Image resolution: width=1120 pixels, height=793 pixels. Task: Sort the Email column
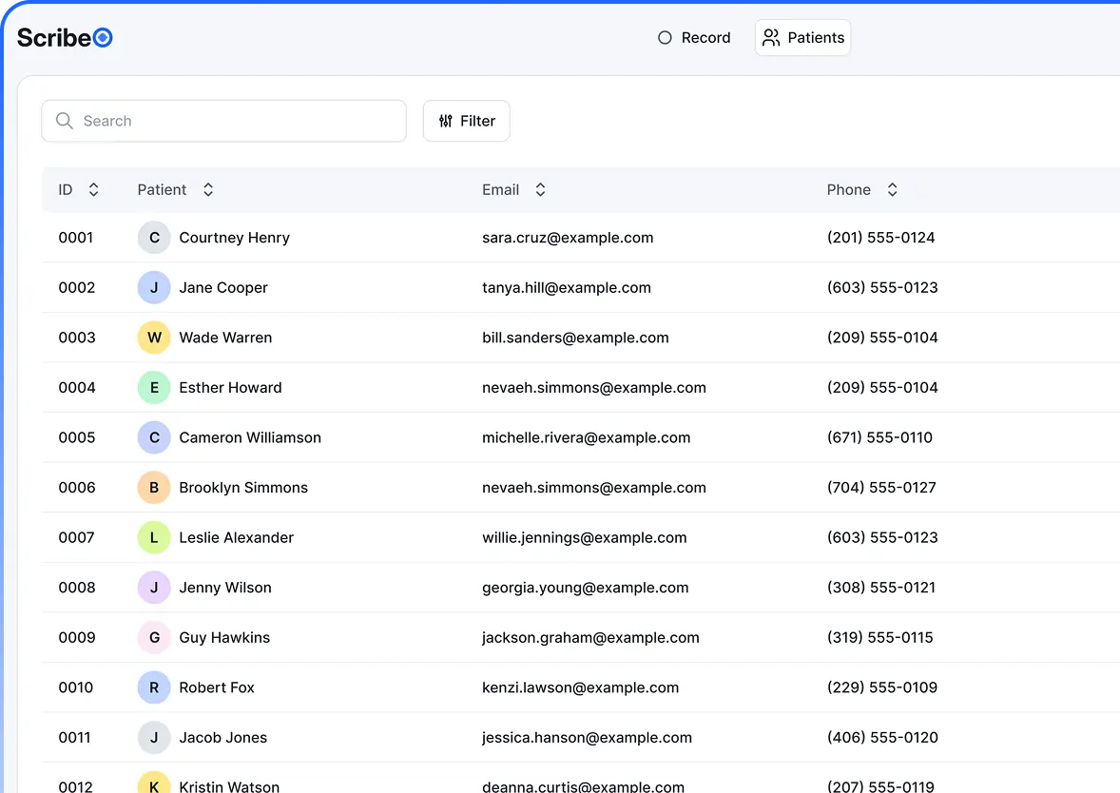click(x=540, y=190)
